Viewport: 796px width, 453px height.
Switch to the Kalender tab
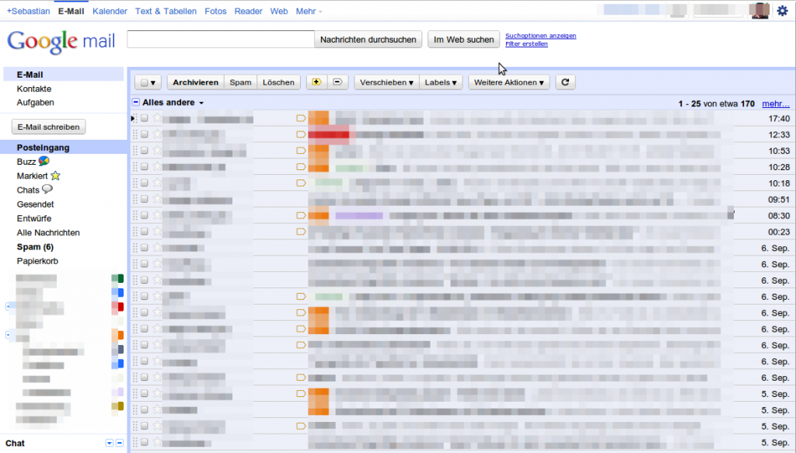point(110,11)
